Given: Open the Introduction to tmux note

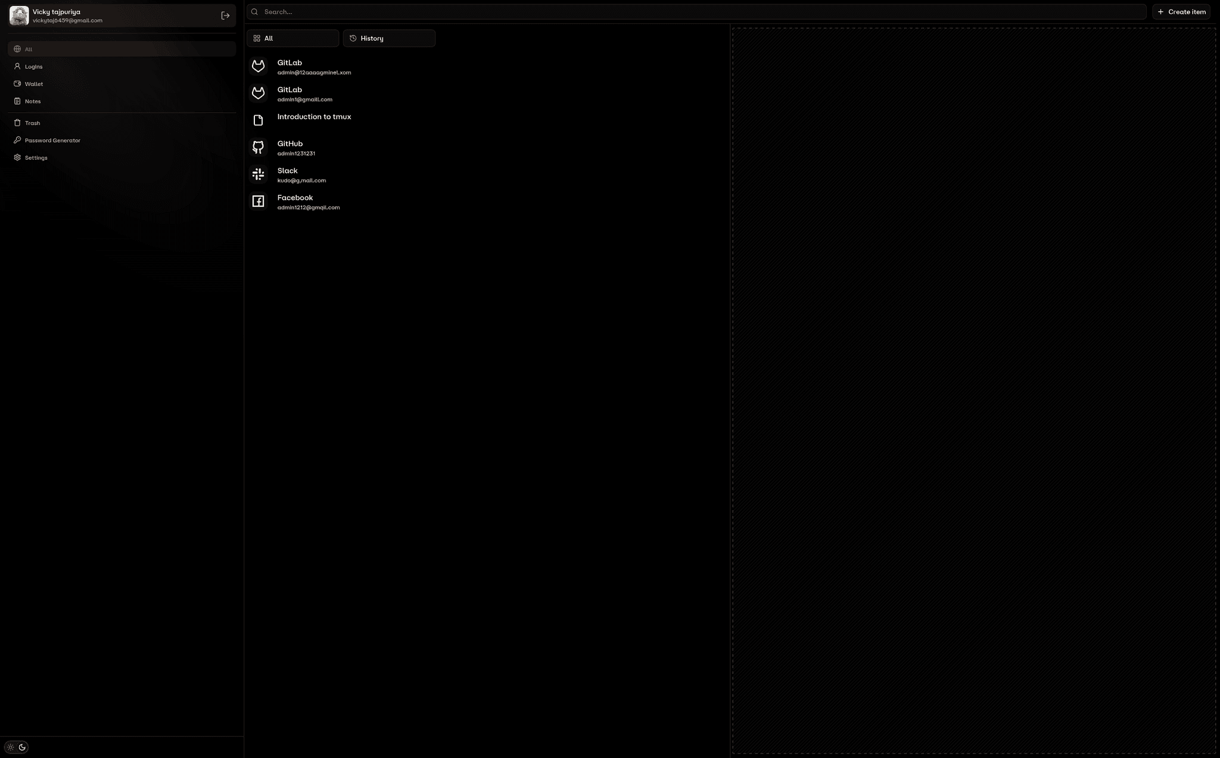Looking at the screenshot, I should (x=314, y=117).
